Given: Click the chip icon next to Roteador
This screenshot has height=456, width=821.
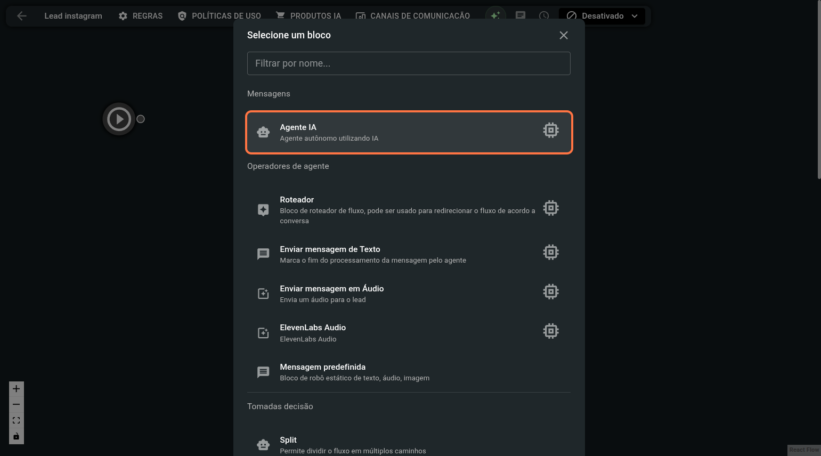Looking at the screenshot, I should (x=551, y=208).
